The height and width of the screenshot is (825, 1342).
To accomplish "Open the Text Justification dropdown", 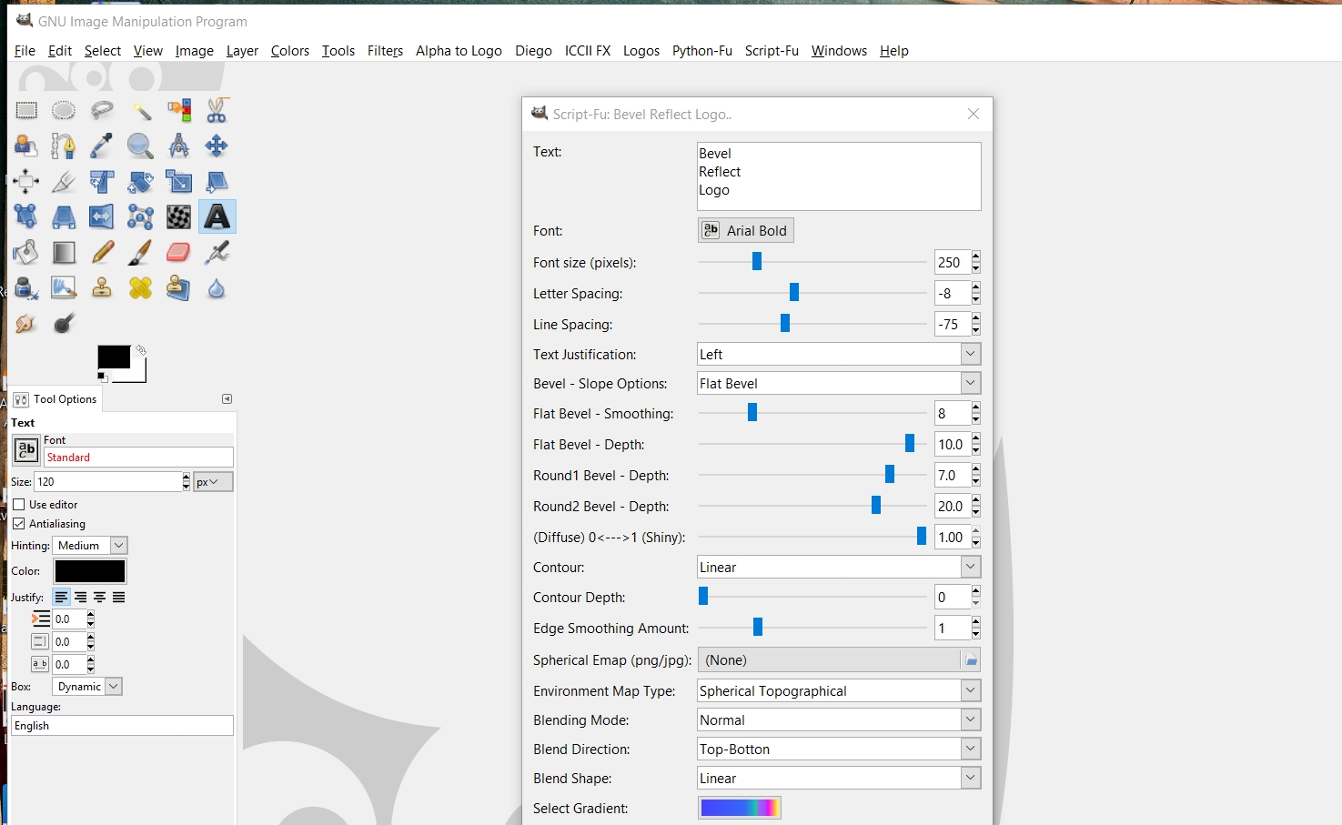I will point(839,354).
